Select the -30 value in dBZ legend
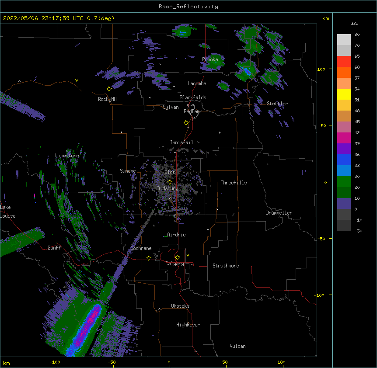The height and width of the screenshot is (368, 377). point(358,231)
